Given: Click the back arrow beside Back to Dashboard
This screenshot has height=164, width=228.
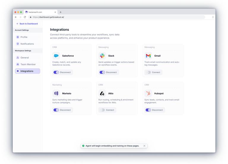Looking at the screenshot, I should point(18,24).
